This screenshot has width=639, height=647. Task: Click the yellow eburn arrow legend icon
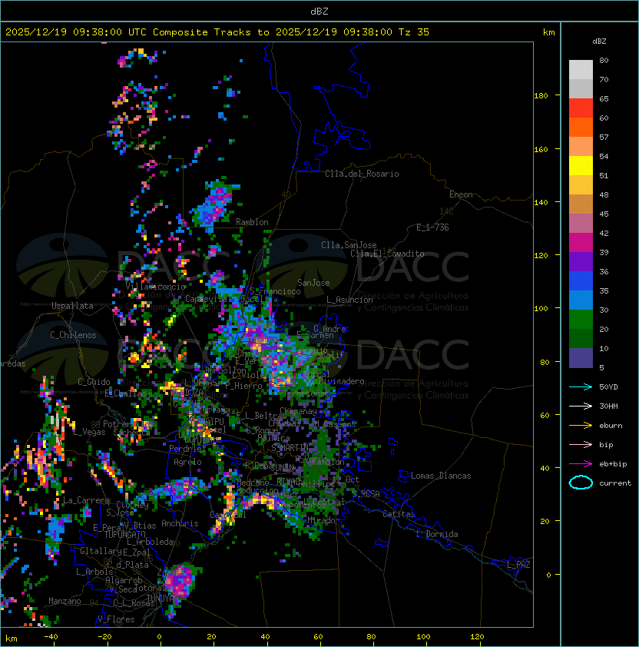click(x=581, y=426)
